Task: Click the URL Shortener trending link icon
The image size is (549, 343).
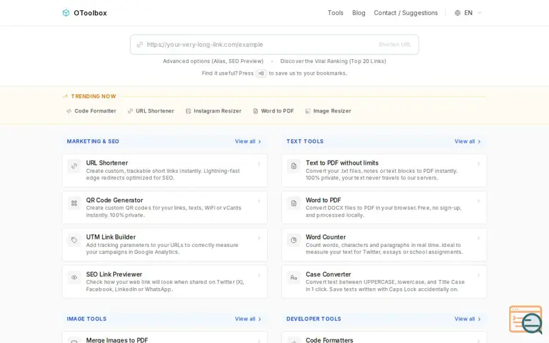Action: (x=130, y=111)
